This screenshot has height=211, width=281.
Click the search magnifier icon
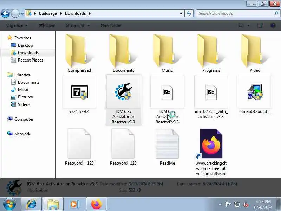pos(276,13)
